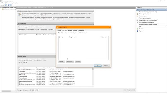Viewport: 167px width, 94px height.
Task: Click the active tasks scroll-up arrow
Action: (93, 68)
